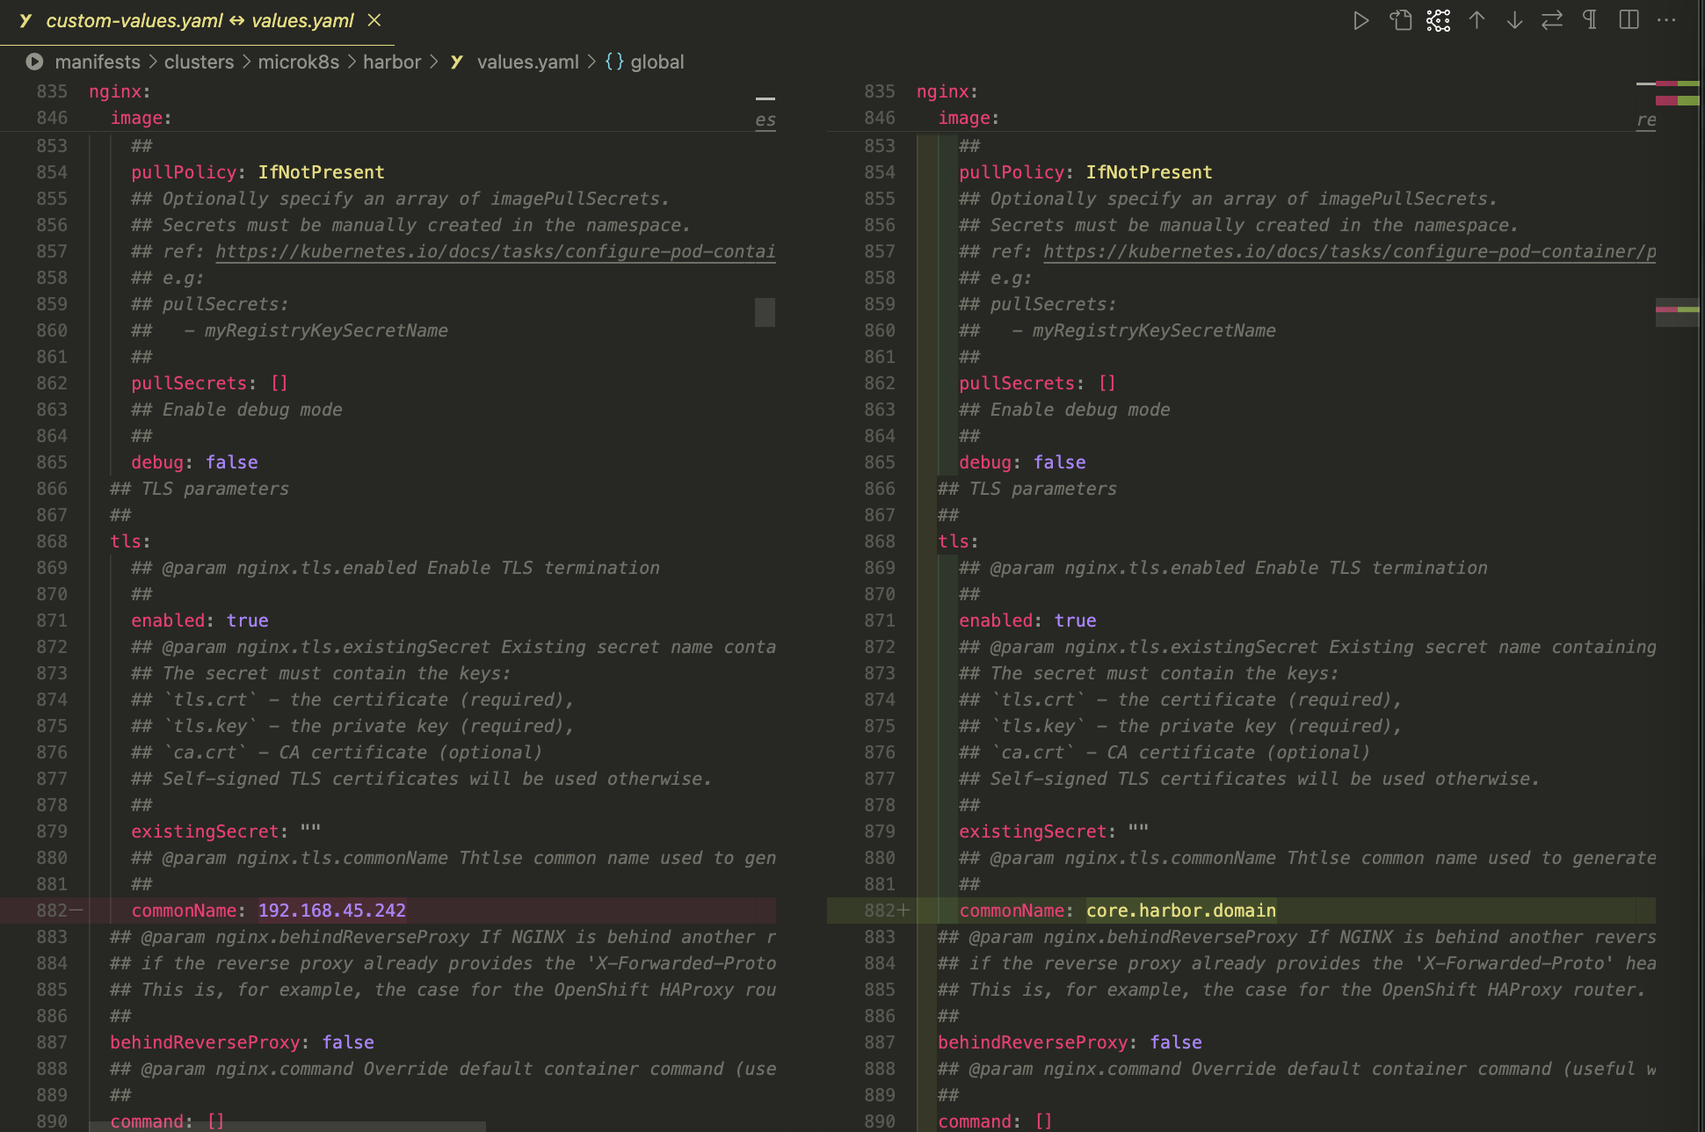Swap left and right sides
This screenshot has width=1705, height=1132.
[1552, 20]
